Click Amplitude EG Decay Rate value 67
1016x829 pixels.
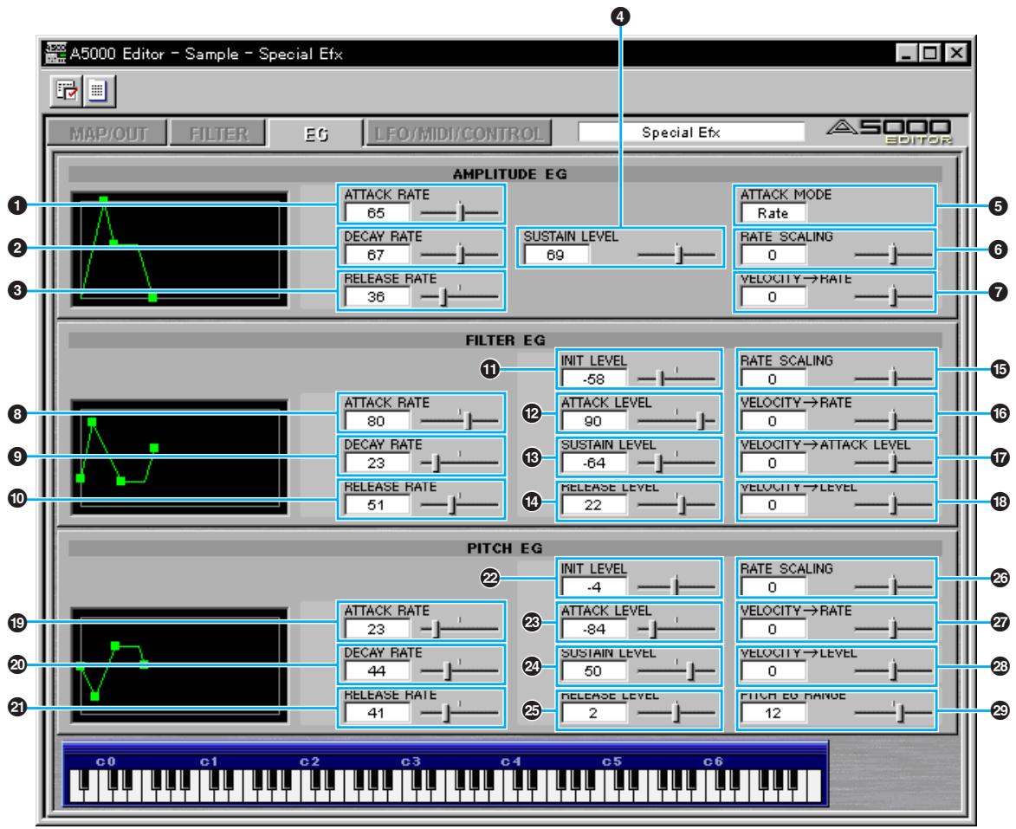377,255
